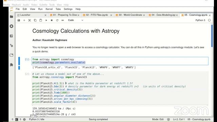
Task: Click the Author: Kaustubh Vaghmare line
Action: click(50, 40)
